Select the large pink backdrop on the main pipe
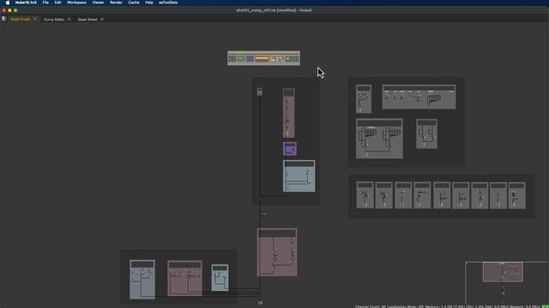Screen dimensions: 549x308 [277, 252]
